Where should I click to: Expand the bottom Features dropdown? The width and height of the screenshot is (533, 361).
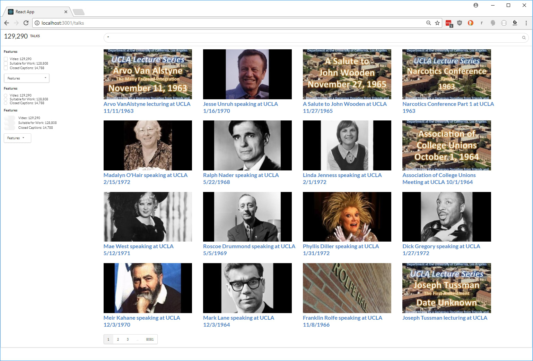17,138
